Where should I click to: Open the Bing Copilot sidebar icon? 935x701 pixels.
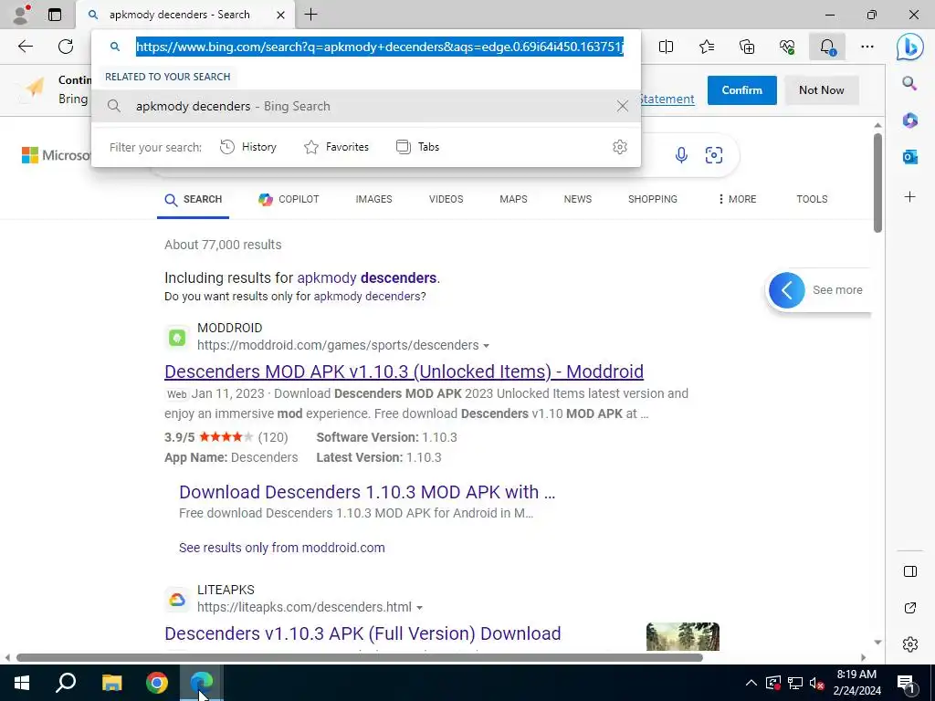(x=910, y=47)
